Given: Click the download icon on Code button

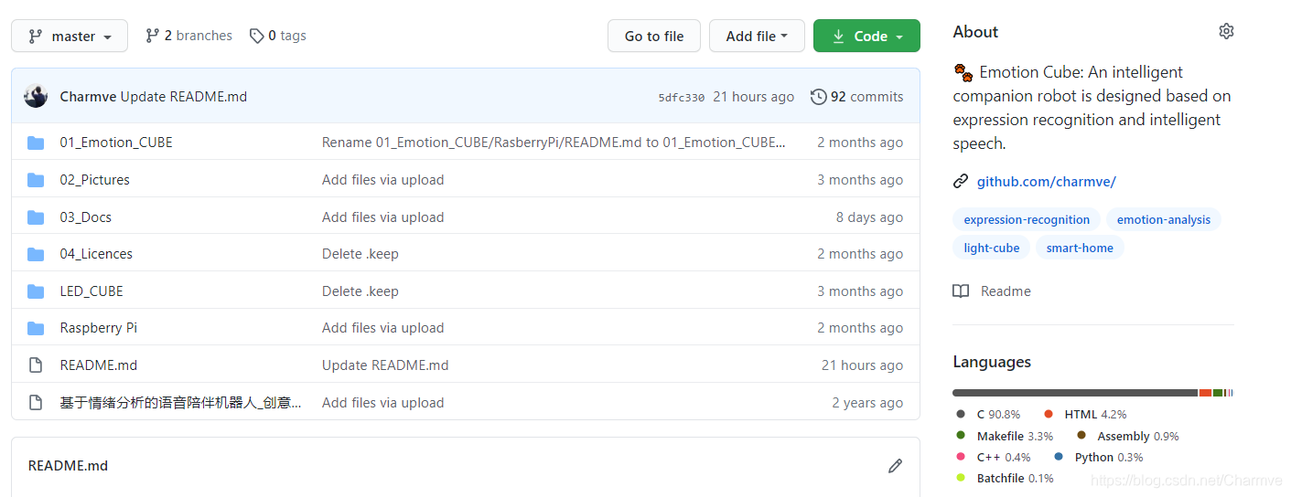Looking at the screenshot, I should click(x=838, y=37).
